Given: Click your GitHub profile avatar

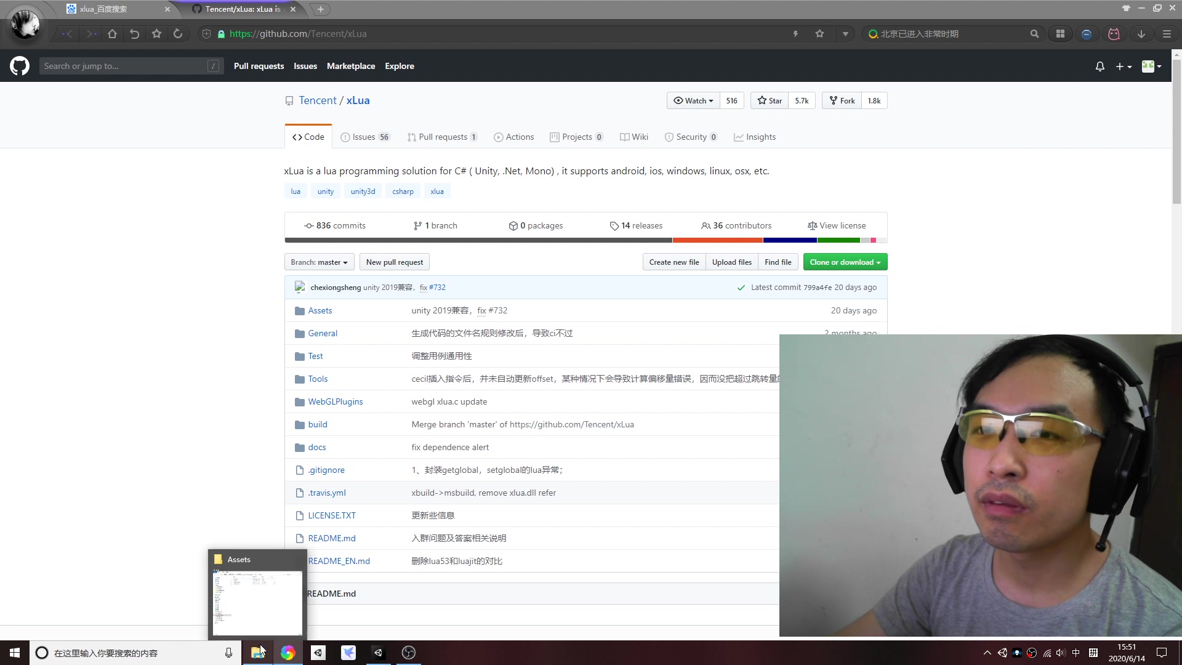Looking at the screenshot, I should click(x=1148, y=66).
